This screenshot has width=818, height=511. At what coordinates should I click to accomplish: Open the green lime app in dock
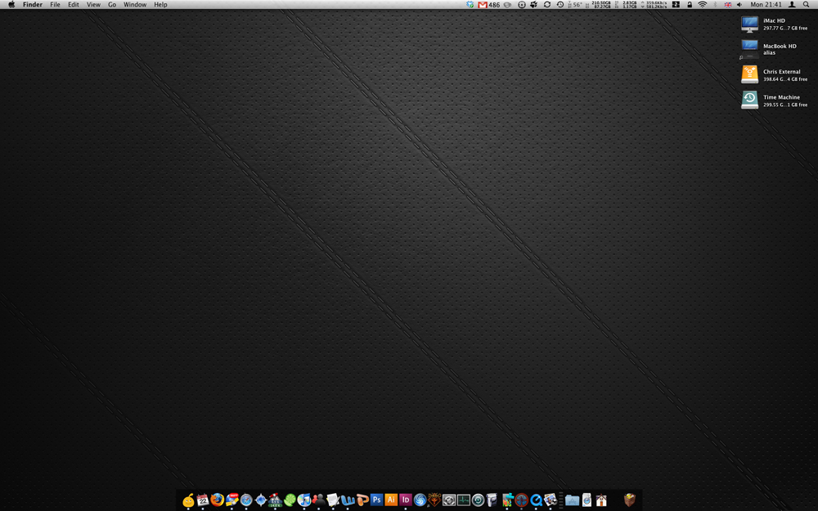click(290, 500)
